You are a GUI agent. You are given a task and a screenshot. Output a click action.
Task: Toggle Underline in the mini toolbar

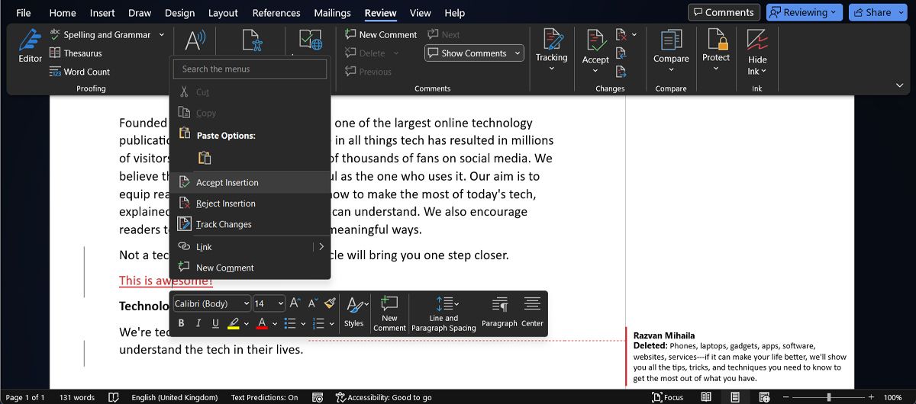point(215,323)
